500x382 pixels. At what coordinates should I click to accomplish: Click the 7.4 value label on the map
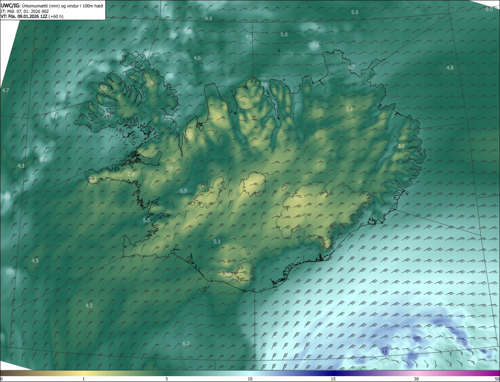(107, 115)
